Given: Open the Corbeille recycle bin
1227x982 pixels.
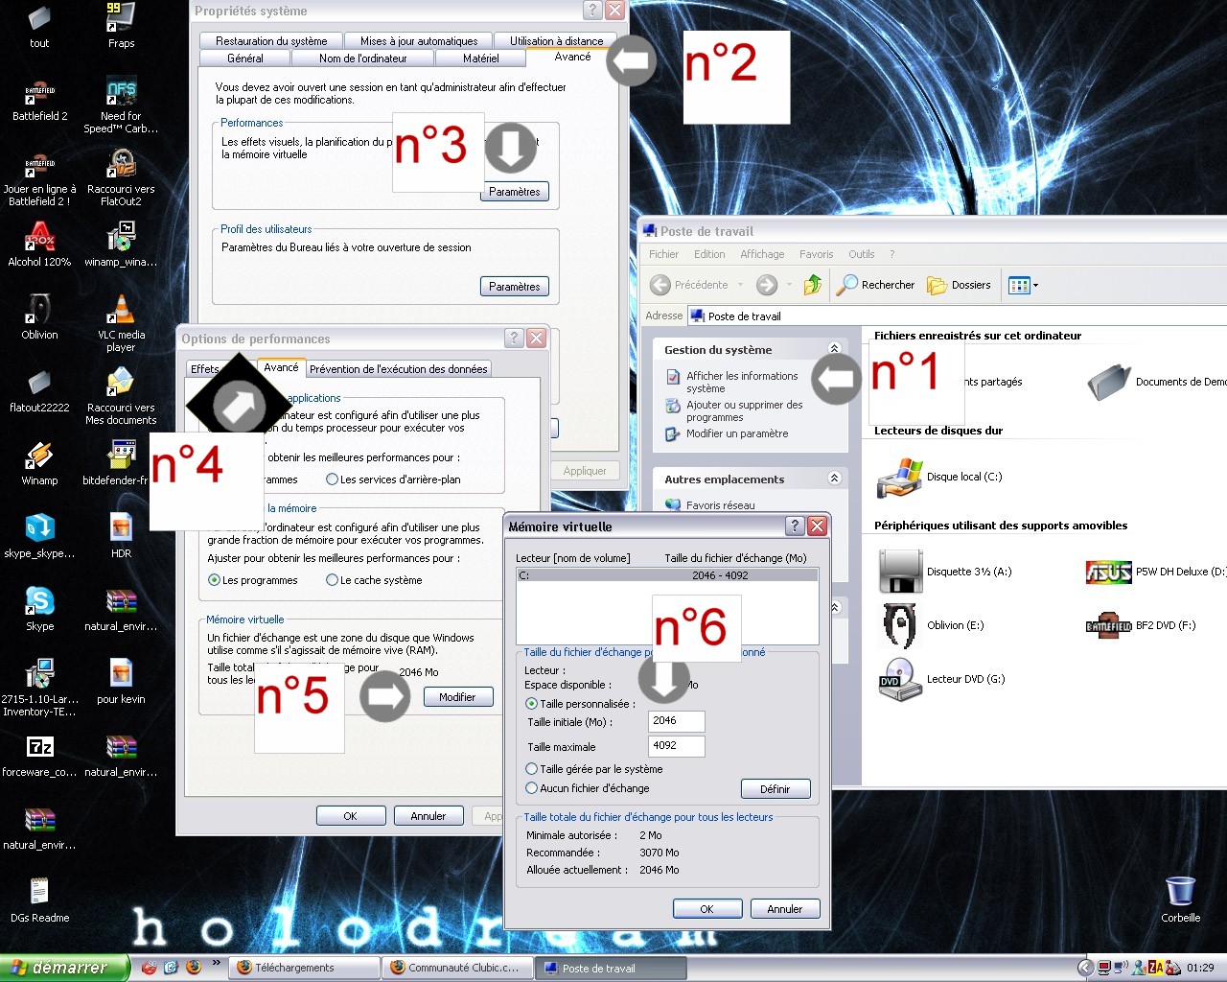Looking at the screenshot, I should tap(1180, 892).
